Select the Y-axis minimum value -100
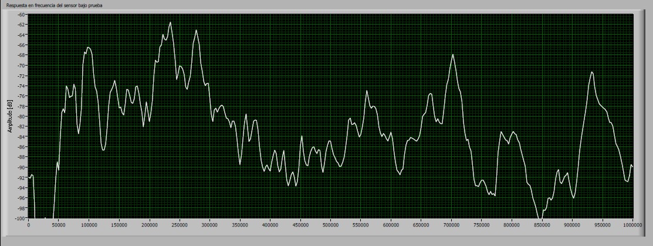The image size is (653, 246). 21,218
